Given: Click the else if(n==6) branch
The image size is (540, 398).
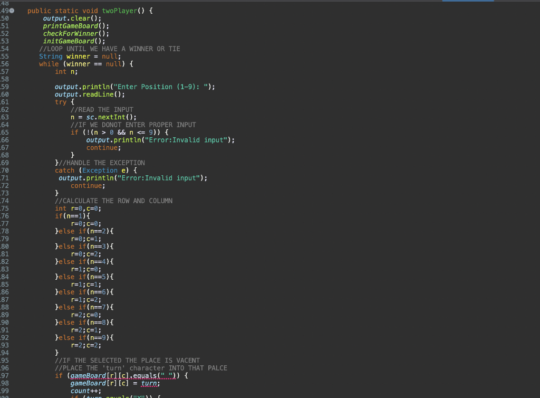Looking at the screenshot, I should [x=84, y=292].
